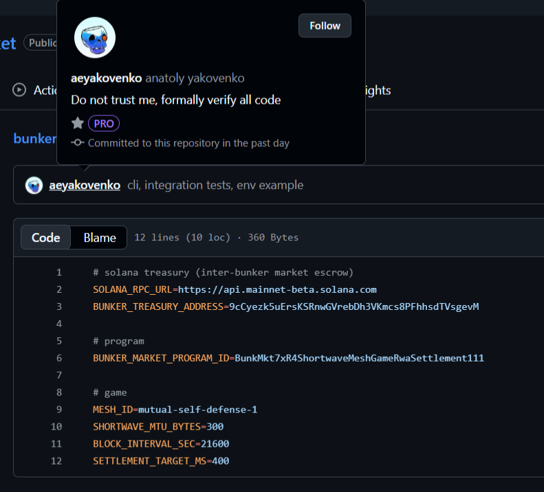This screenshot has width=544, height=492.
Task: Click the BunkMkt7xR4Shortwave… program ID value
Action: [x=359, y=358]
